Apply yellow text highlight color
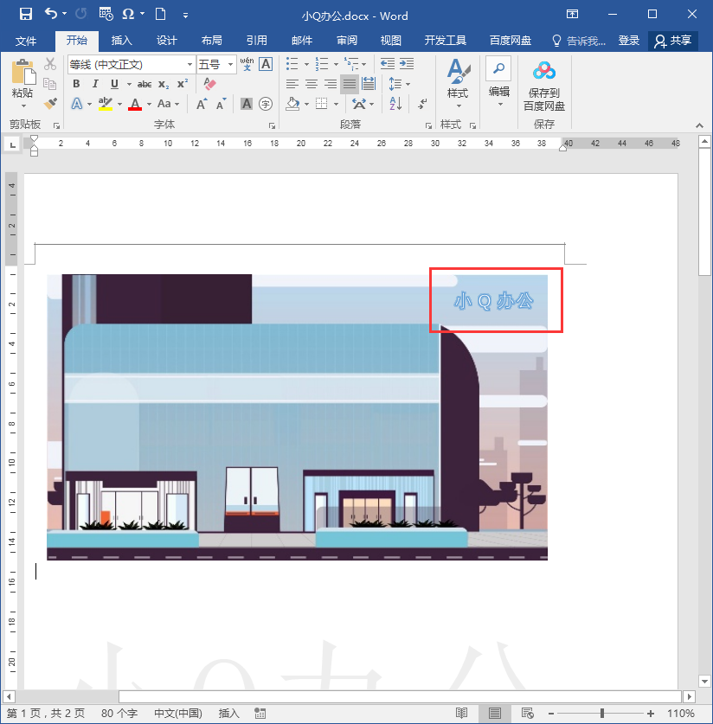Viewport: 713px width, 724px height. click(x=106, y=104)
